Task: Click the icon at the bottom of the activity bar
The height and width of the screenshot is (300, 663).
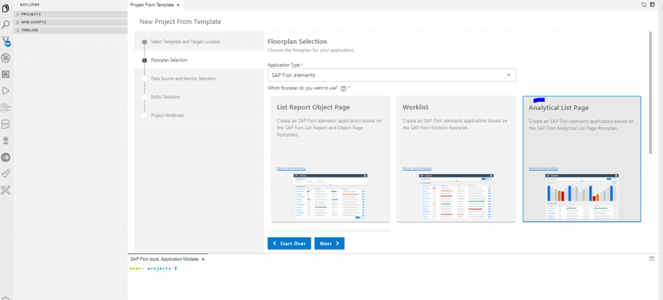Action: click(x=5, y=297)
